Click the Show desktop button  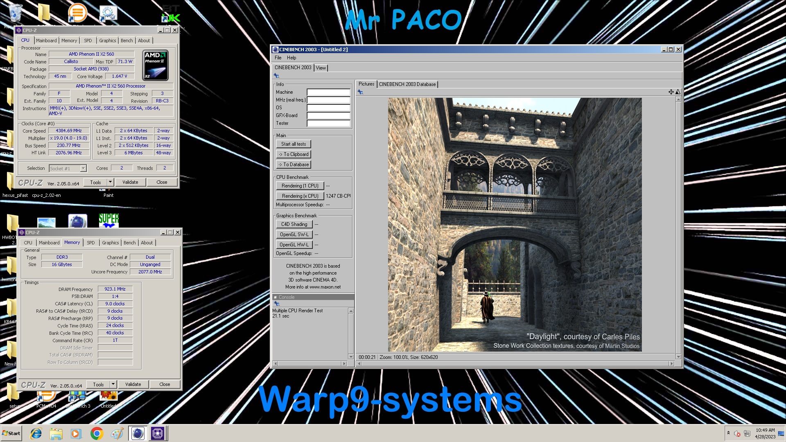point(781,433)
